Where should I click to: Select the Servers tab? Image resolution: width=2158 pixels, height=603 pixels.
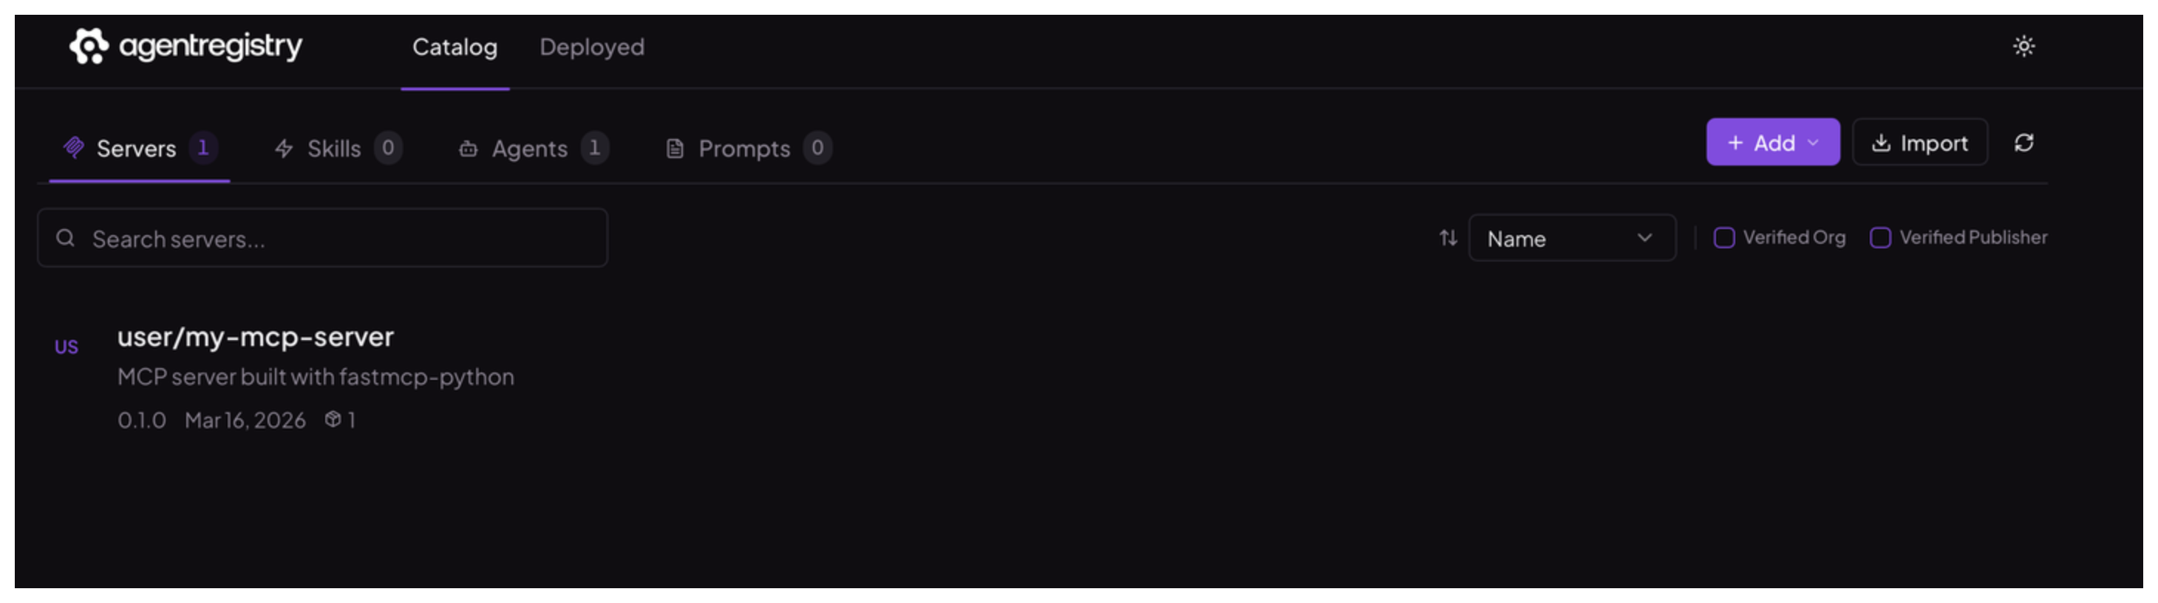tap(139, 149)
